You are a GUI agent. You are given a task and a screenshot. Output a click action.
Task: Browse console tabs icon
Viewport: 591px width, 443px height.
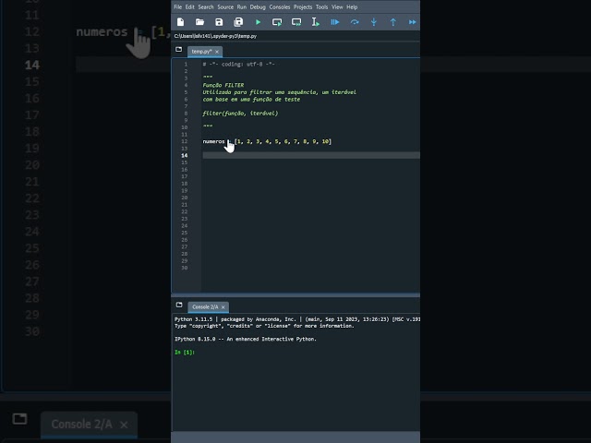tap(179, 305)
